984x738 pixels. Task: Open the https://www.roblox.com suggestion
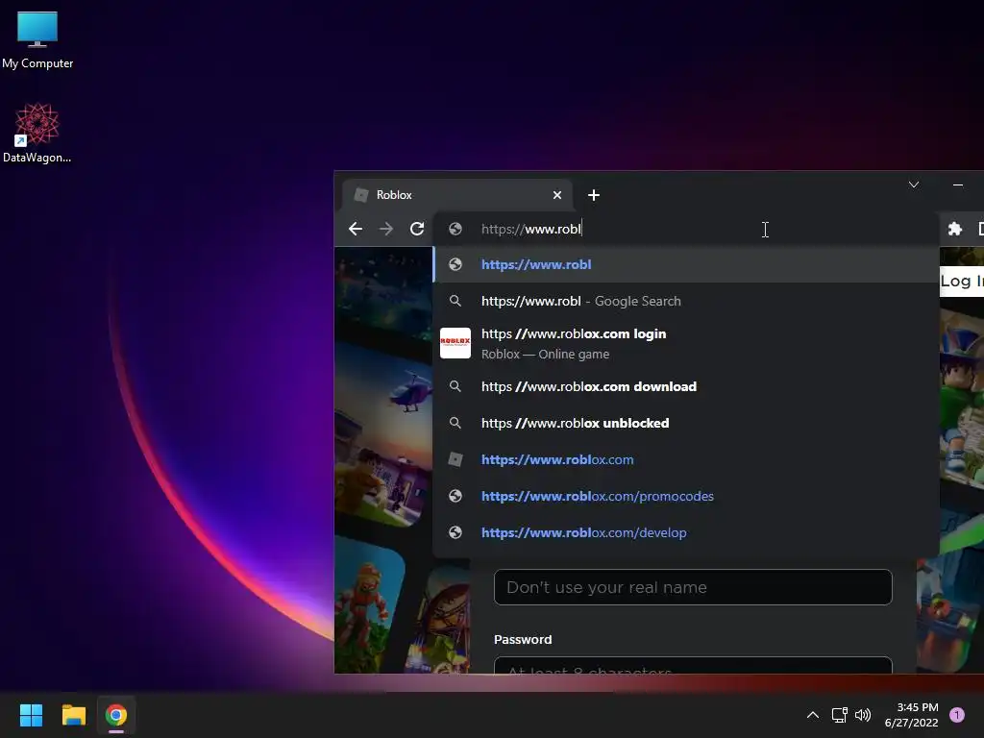click(x=686, y=459)
